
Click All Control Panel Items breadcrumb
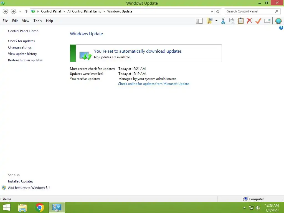[84, 11]
